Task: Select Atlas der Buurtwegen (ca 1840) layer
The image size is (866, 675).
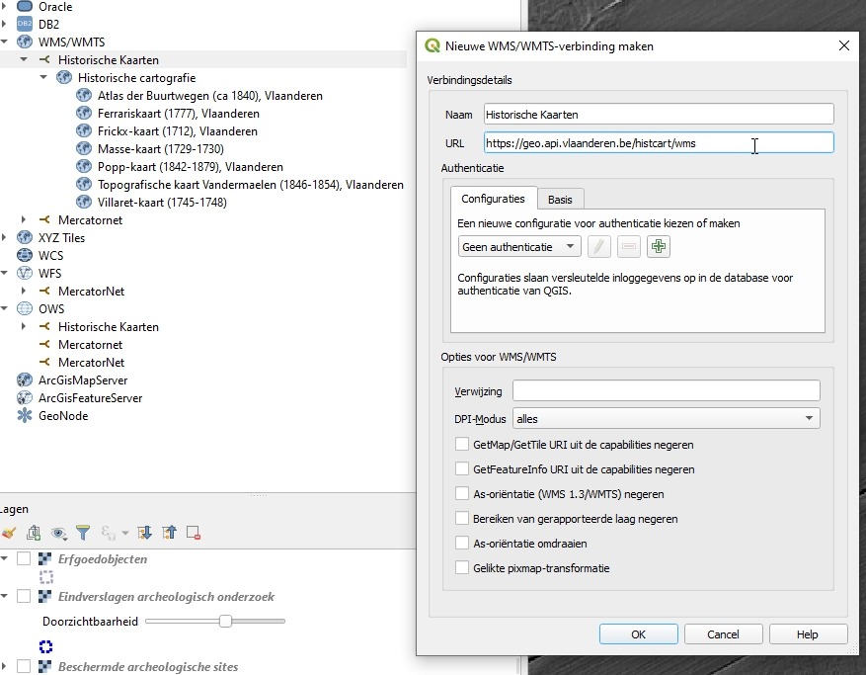Action: point(210,96)
